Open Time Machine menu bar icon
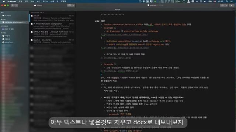236x132 pixels. coord(184,1)
